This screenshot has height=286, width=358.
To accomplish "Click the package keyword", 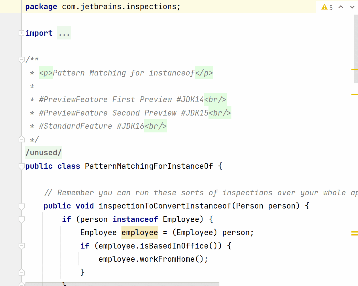I will click(41, 7).
